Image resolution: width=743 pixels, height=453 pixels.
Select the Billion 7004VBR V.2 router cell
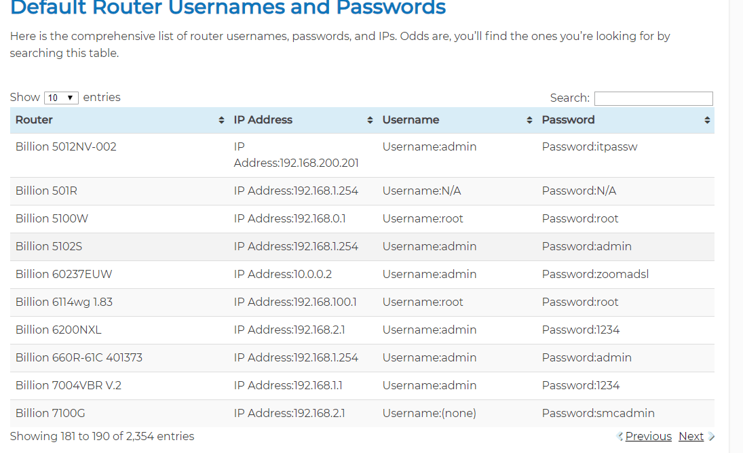pos(119,386)
